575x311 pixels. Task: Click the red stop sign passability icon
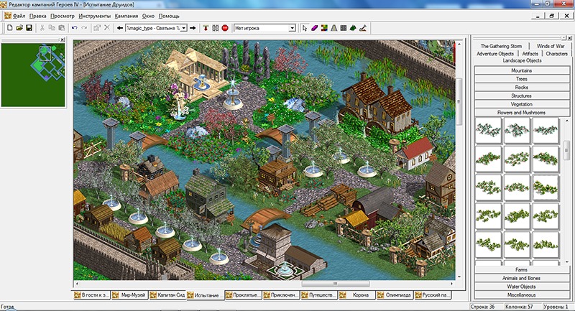coord(225,28)
